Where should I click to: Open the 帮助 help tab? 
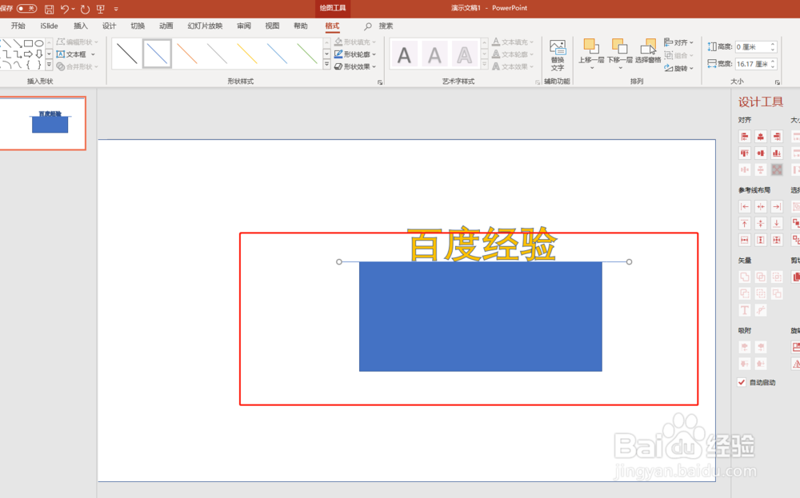[301, 26]
